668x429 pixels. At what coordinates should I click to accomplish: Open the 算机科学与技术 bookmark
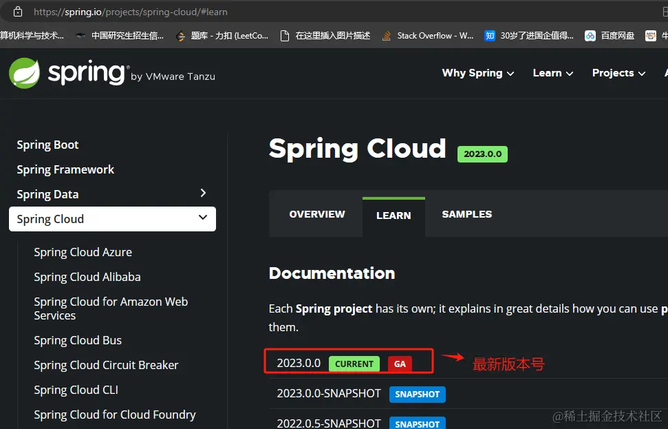32,36
